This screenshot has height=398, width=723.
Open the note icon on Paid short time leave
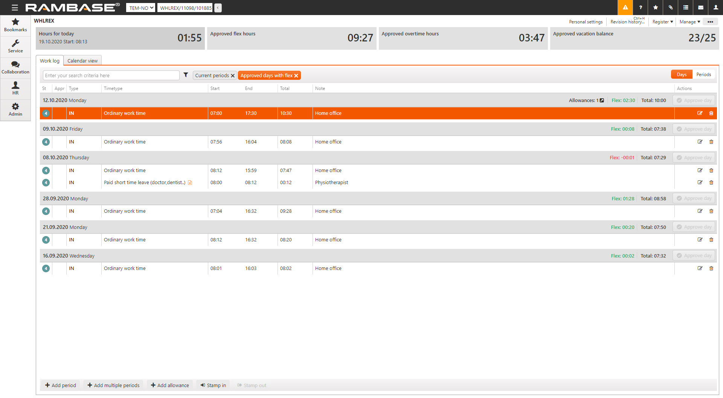click(x=190, y=183)
